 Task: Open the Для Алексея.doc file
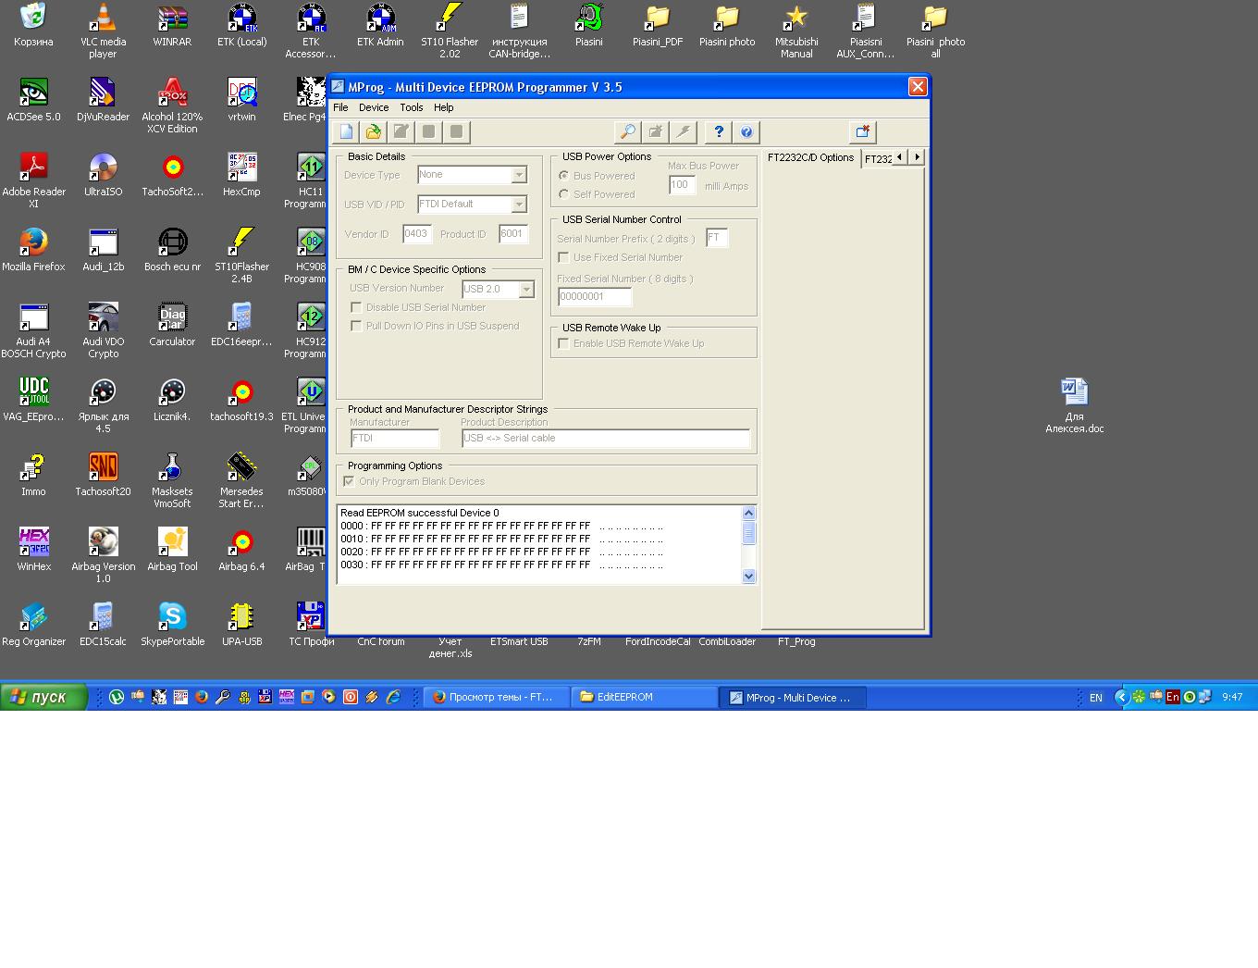coord(1074,392)
